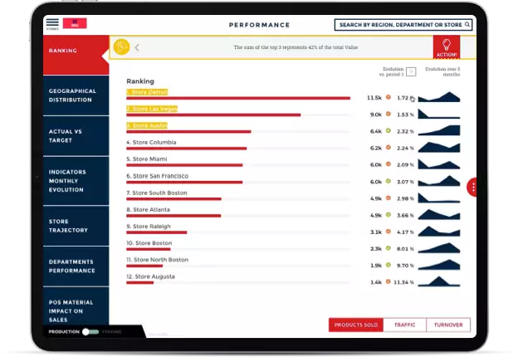The image size is (518, 357).
Task: Go to Store Trajectory section
Action: [73, 226]
